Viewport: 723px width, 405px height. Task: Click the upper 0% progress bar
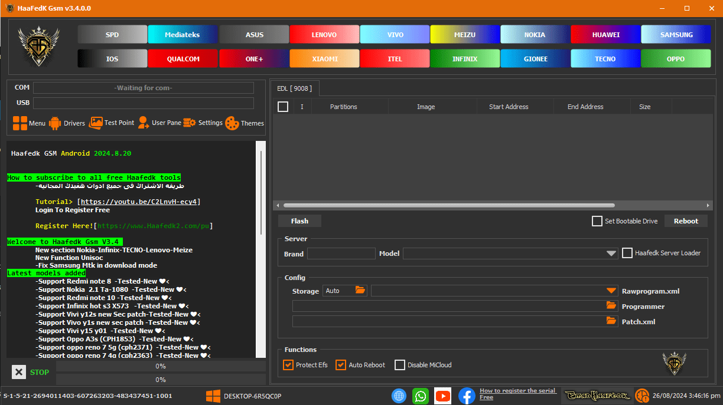click(161, 366)
